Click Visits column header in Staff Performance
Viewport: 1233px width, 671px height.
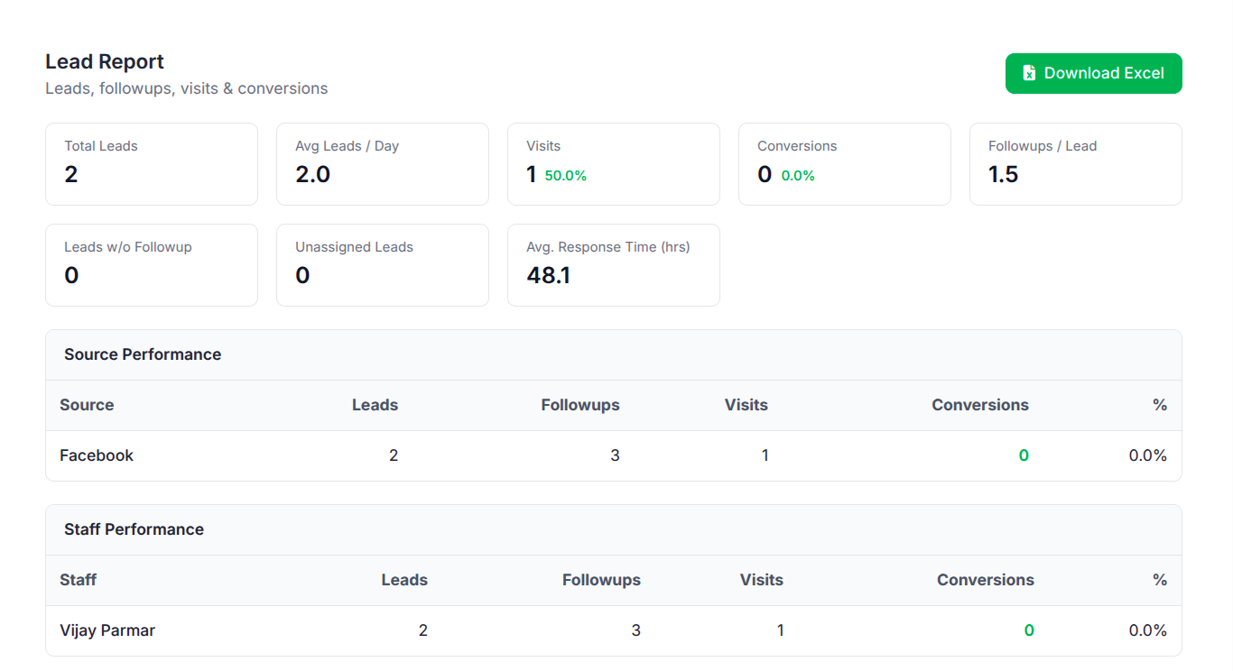tap(762, 580)
